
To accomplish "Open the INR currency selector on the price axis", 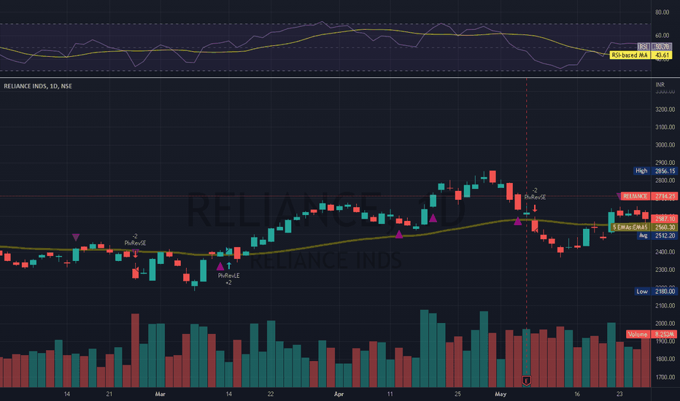I will (x=660, y=85).
